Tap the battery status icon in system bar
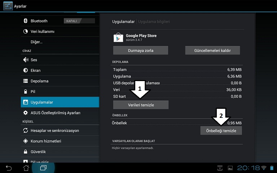 pos(272,168)
